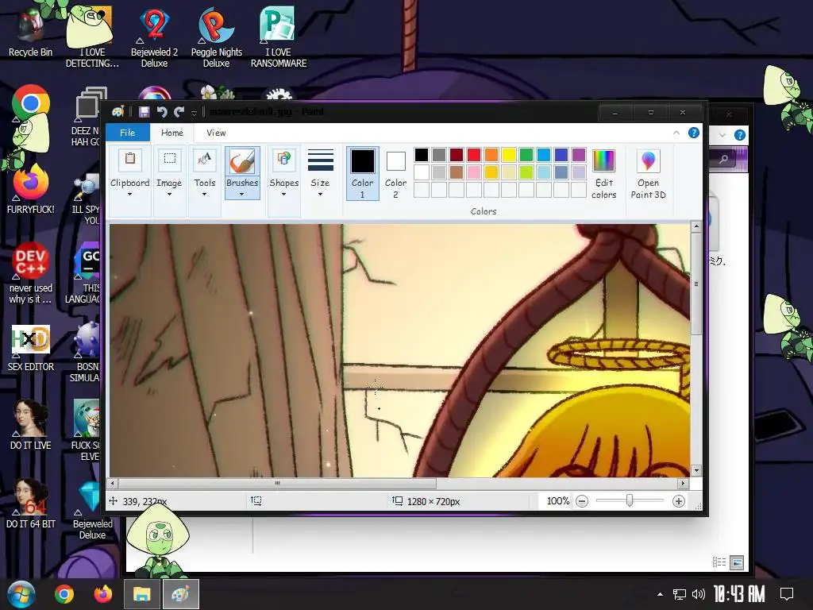This screenshot has width=813, height=610.
Task: Select Bejeweled 2 Deluxe desktop icon
Action: pyautogui.click(x=155, y=37)
